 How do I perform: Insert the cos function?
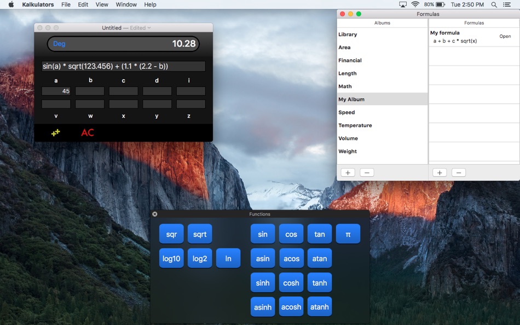(x=291, y=234)
